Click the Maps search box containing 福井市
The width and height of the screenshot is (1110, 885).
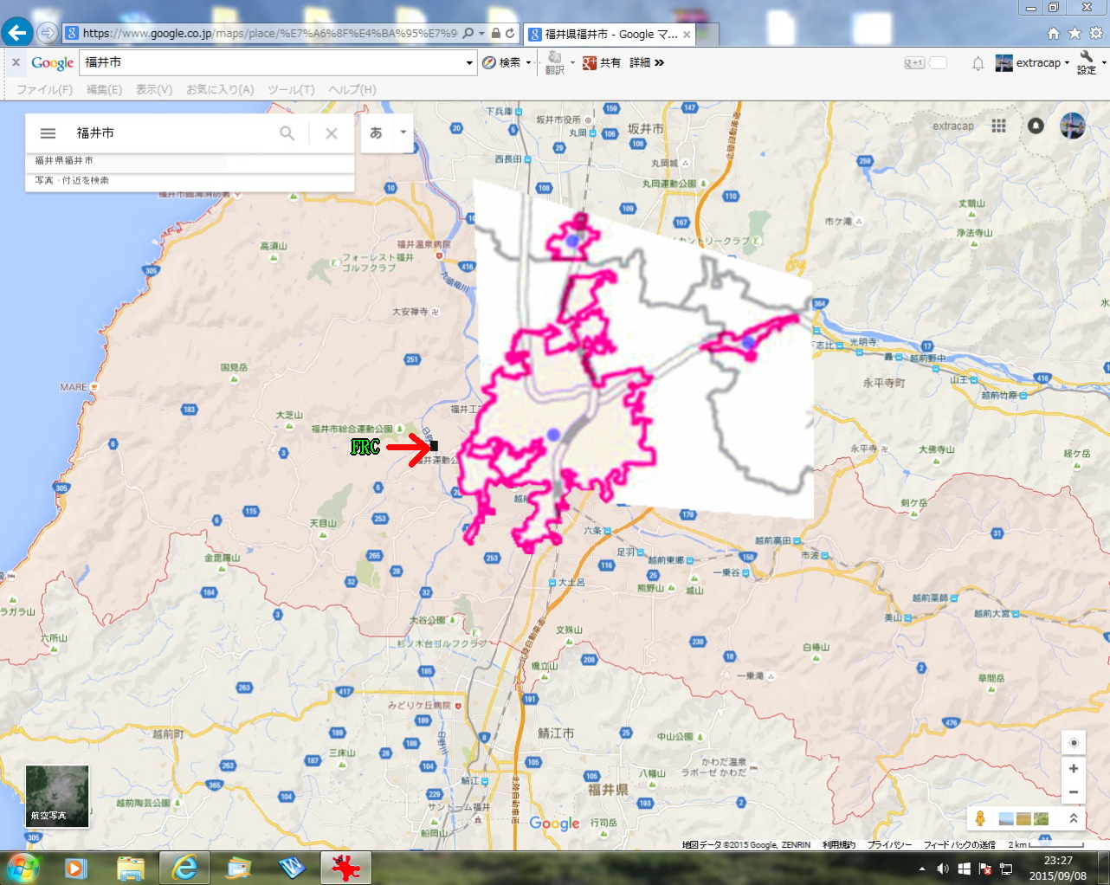(173, 133)
